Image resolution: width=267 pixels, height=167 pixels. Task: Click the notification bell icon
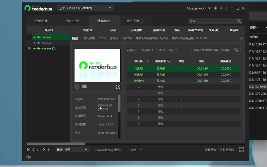pos(215,8)
